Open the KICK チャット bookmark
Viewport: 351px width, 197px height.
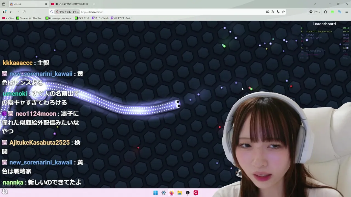82,18
